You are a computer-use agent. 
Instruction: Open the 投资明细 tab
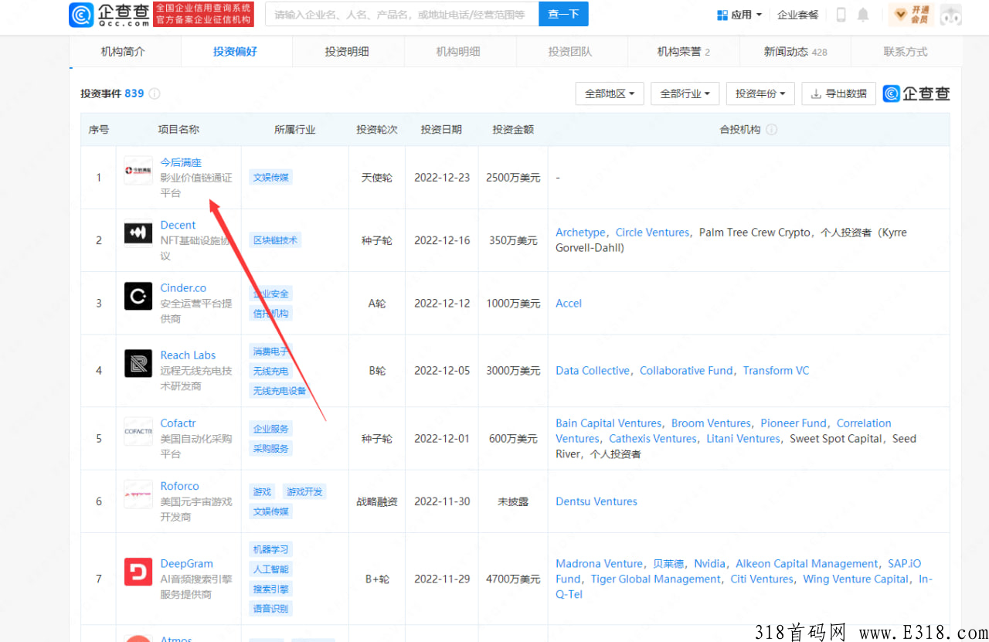click(x=347, y=52)
